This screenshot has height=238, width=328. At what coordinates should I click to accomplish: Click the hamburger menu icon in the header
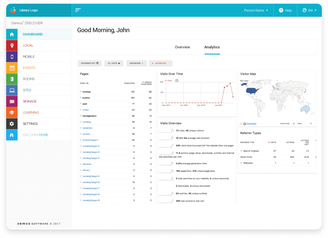tap(78, 10)
